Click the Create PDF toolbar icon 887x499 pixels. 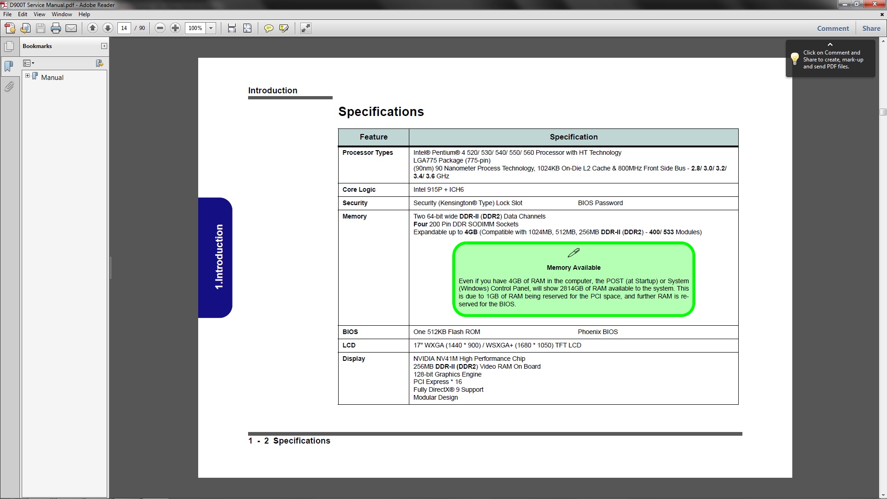[10, 28]
